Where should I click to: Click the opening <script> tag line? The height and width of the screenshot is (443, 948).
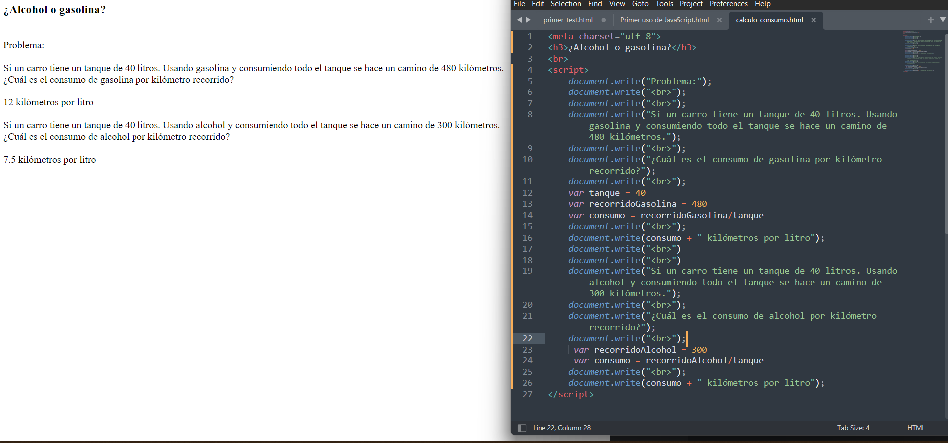tap(568, 70)
